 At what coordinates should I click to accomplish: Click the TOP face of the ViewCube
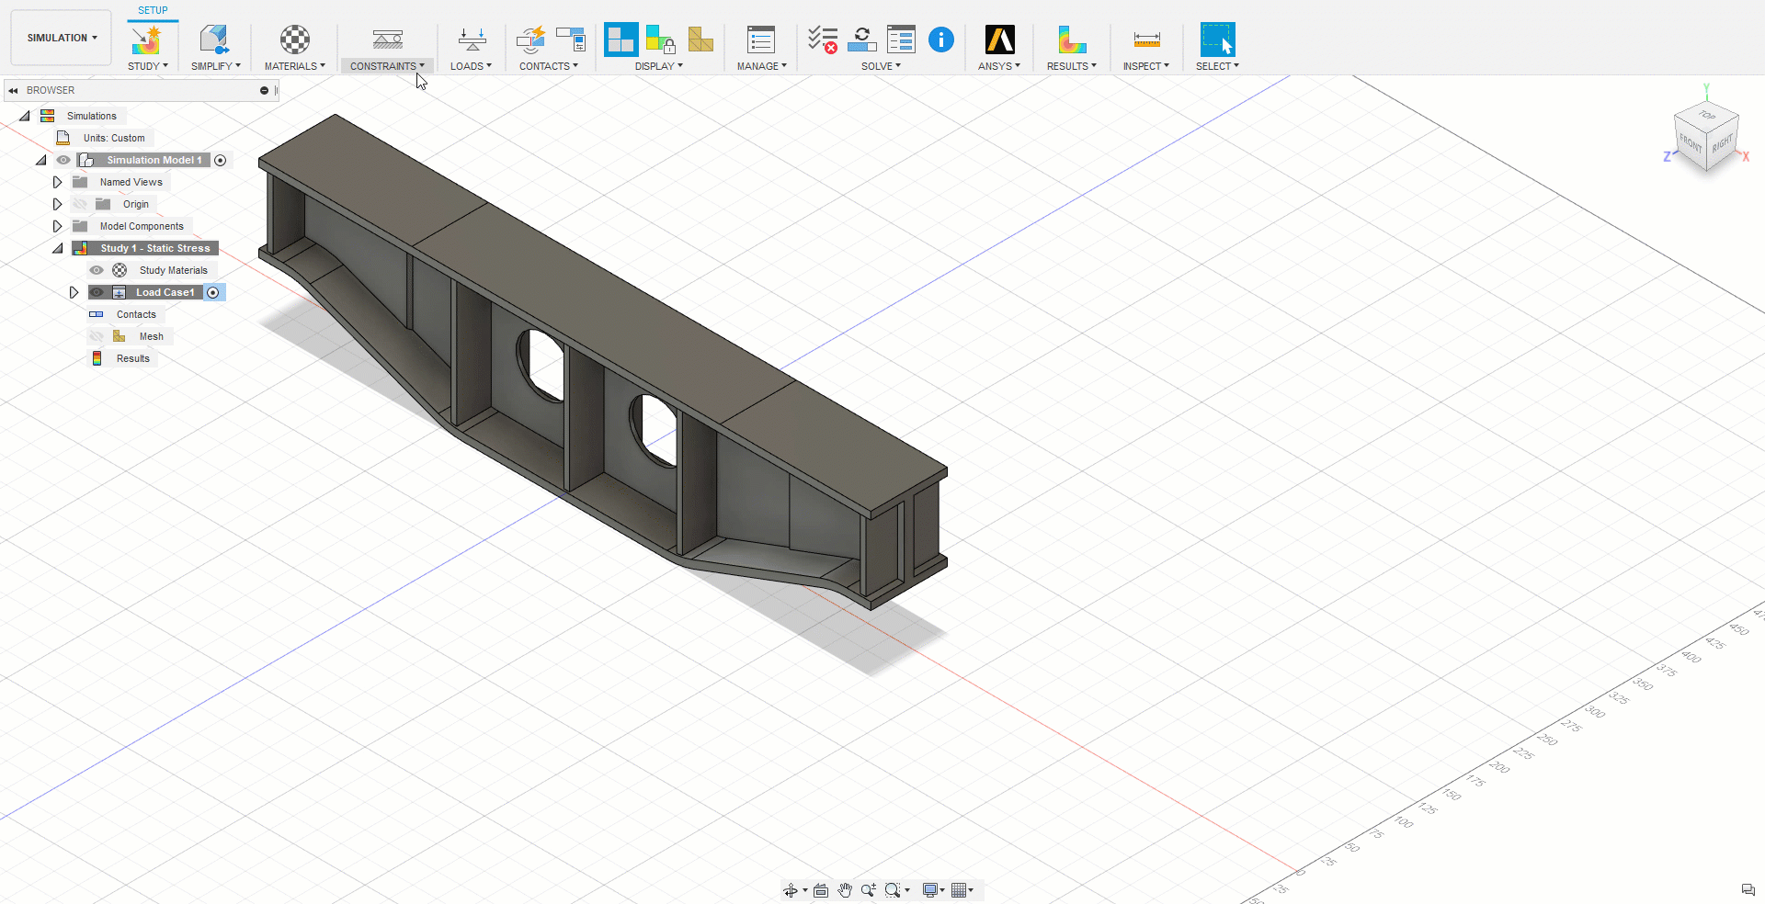(x=1707, y=116)
